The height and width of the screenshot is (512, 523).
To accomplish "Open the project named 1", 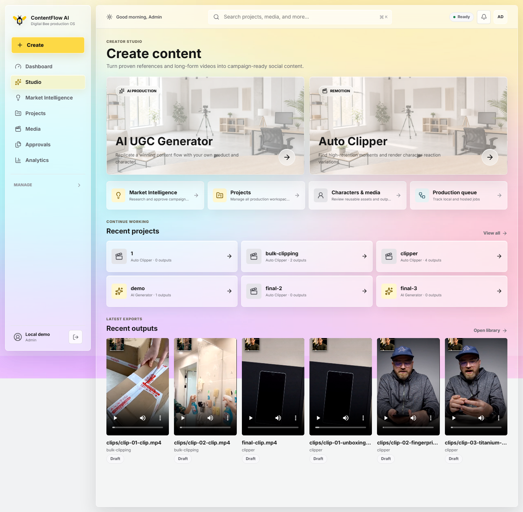I will pos(172,256).
